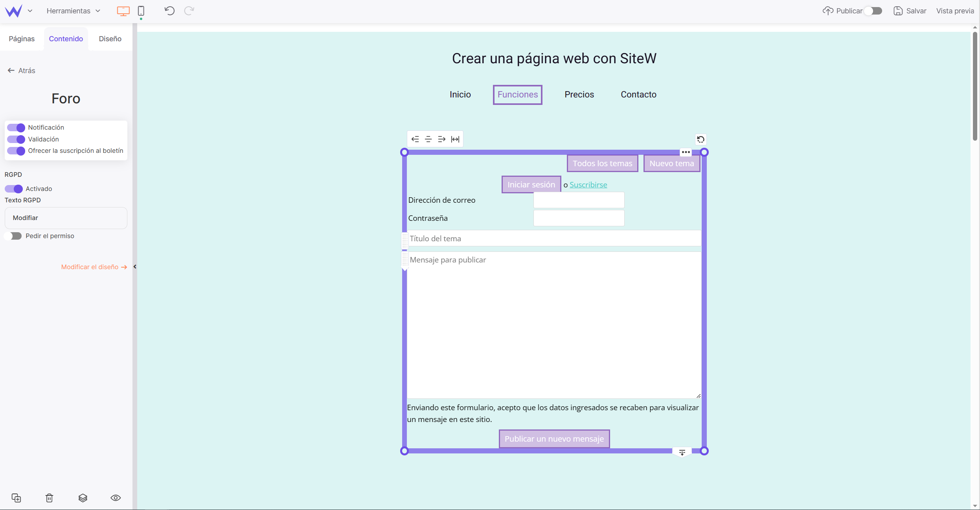Click the bottom push-down content icon
This screenshot has width=980, height=510.
pos(682,453)
